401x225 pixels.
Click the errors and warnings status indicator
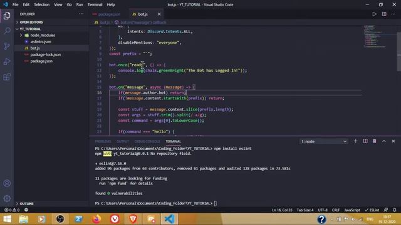(12, 210)
